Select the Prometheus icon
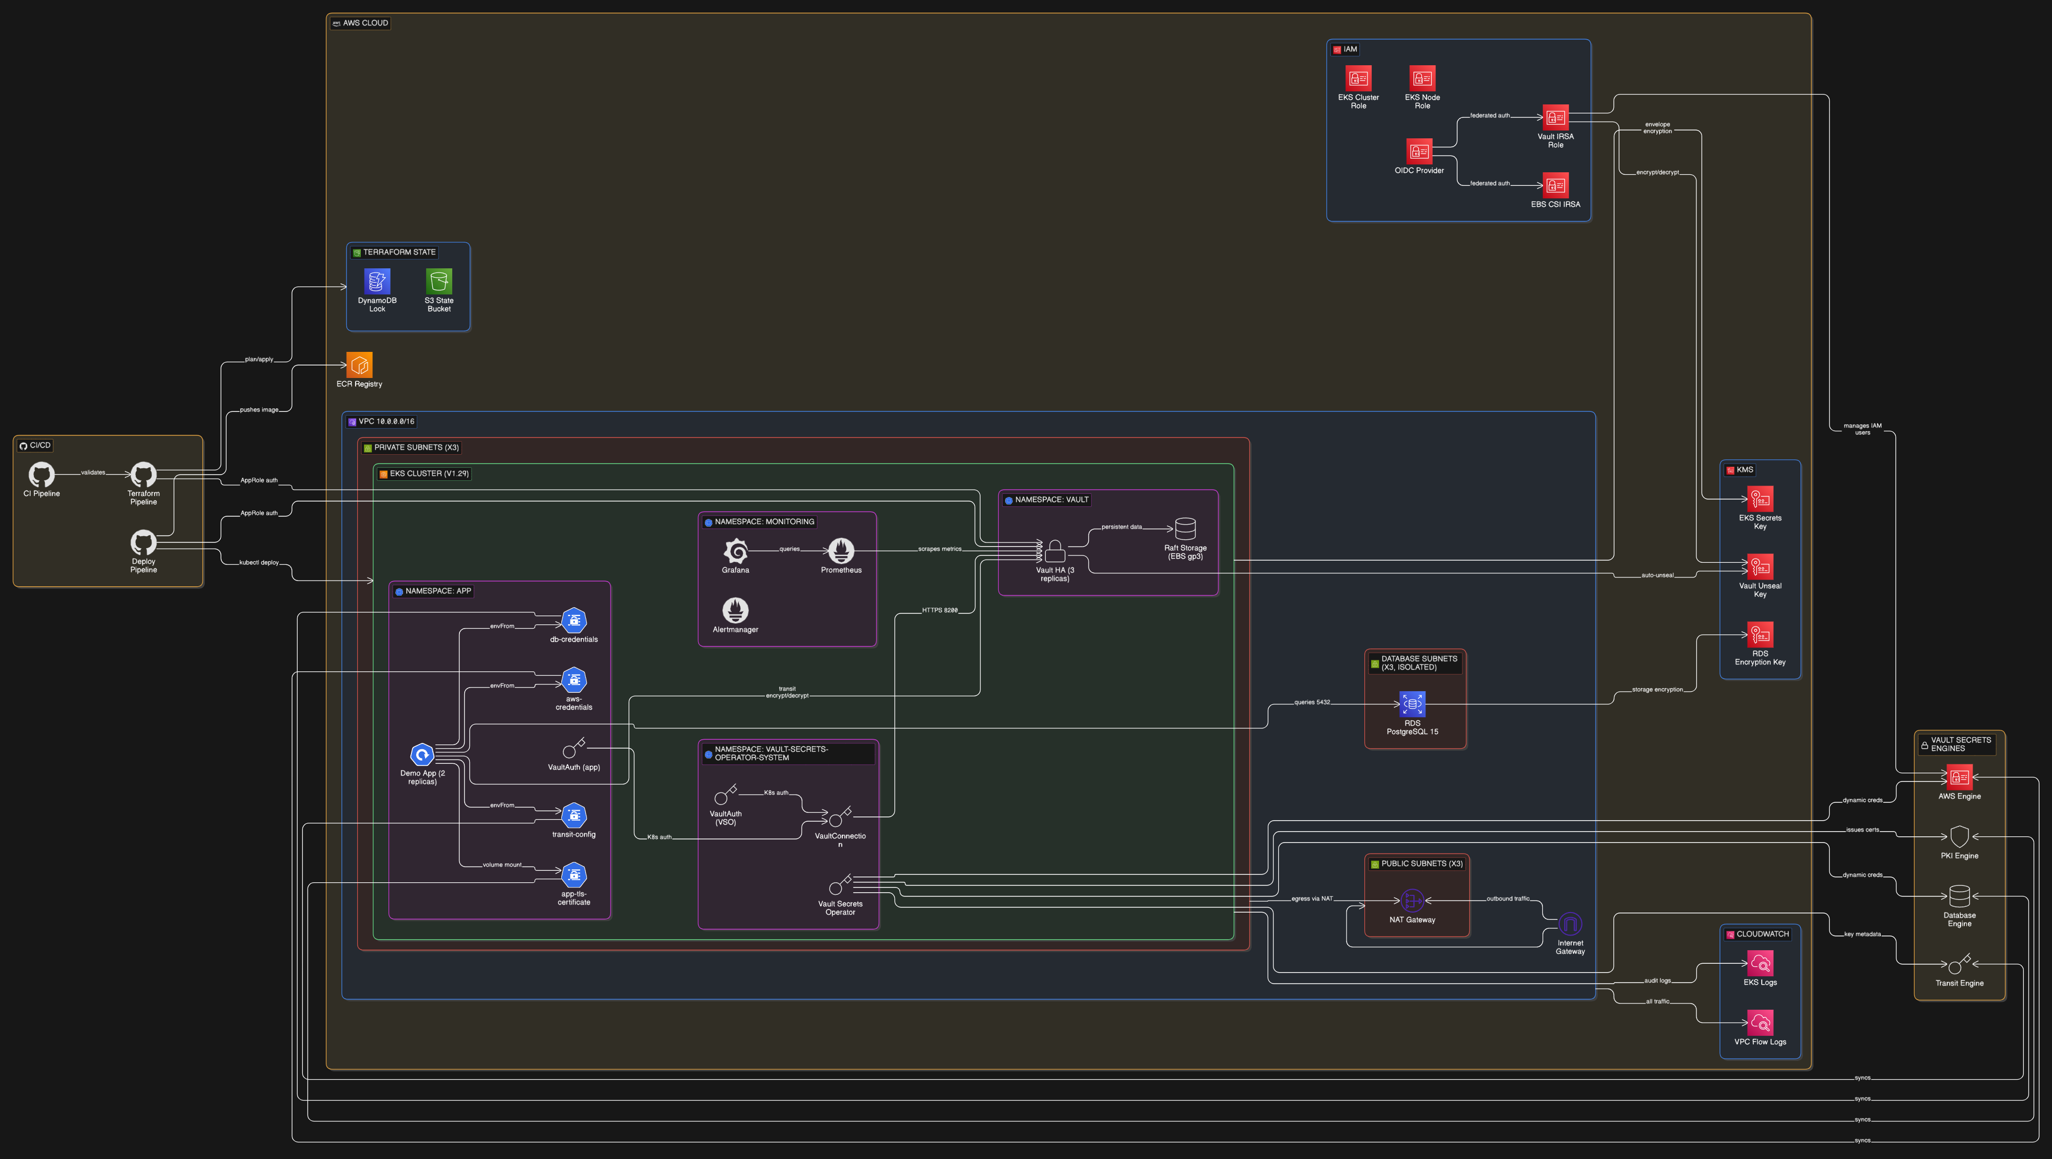The image size is (2052, 1159). pos(841,550)
